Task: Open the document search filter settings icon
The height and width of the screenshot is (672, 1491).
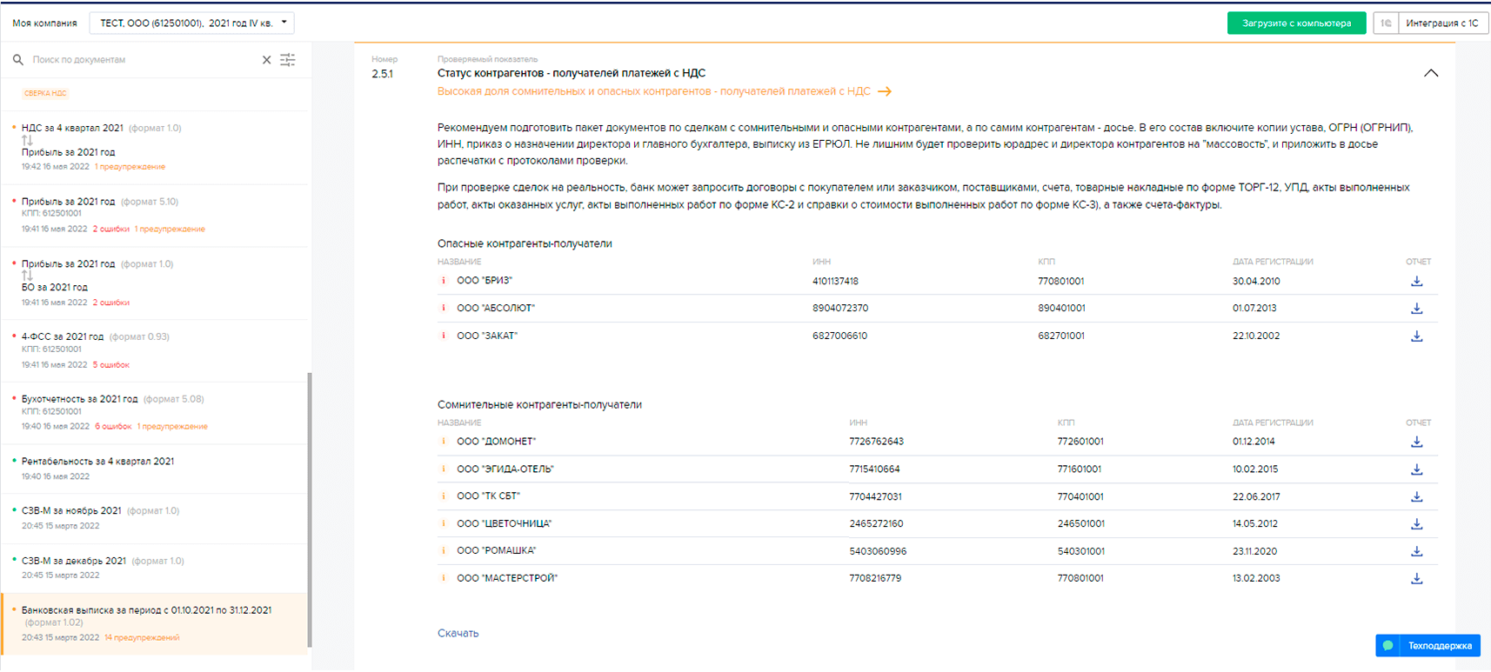Action: tap(288, 60)
